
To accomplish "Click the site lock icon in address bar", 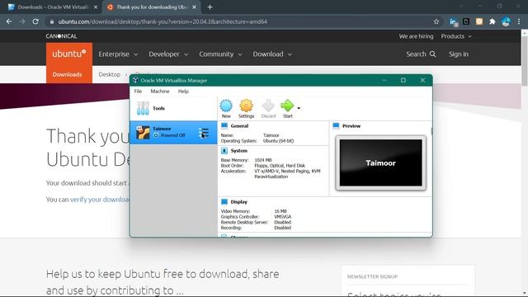I will coord(51,22).
